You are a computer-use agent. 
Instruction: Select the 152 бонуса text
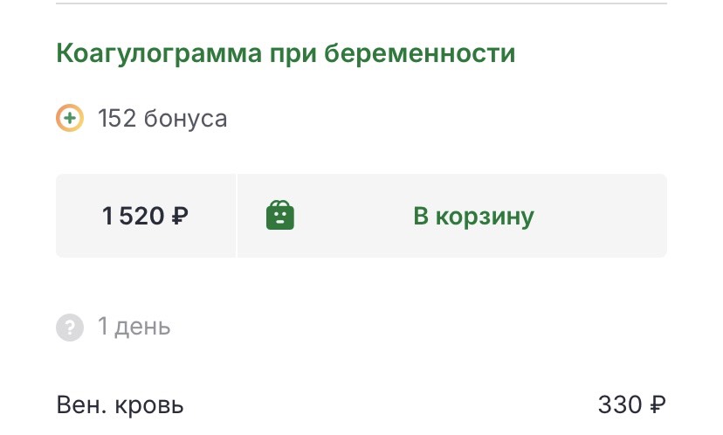click(162, 118)
